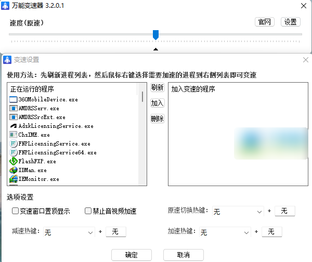Select 360MobileDevice.exe in running list
312x262 pixels.
click(x=48, y=99)
